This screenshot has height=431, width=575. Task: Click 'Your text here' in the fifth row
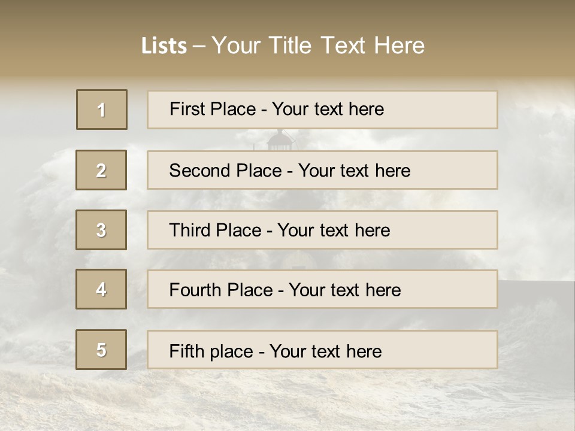pyautogui.click(x=325, y=351)
